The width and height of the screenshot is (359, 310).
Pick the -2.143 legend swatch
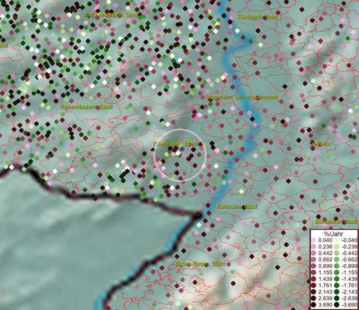337,292
